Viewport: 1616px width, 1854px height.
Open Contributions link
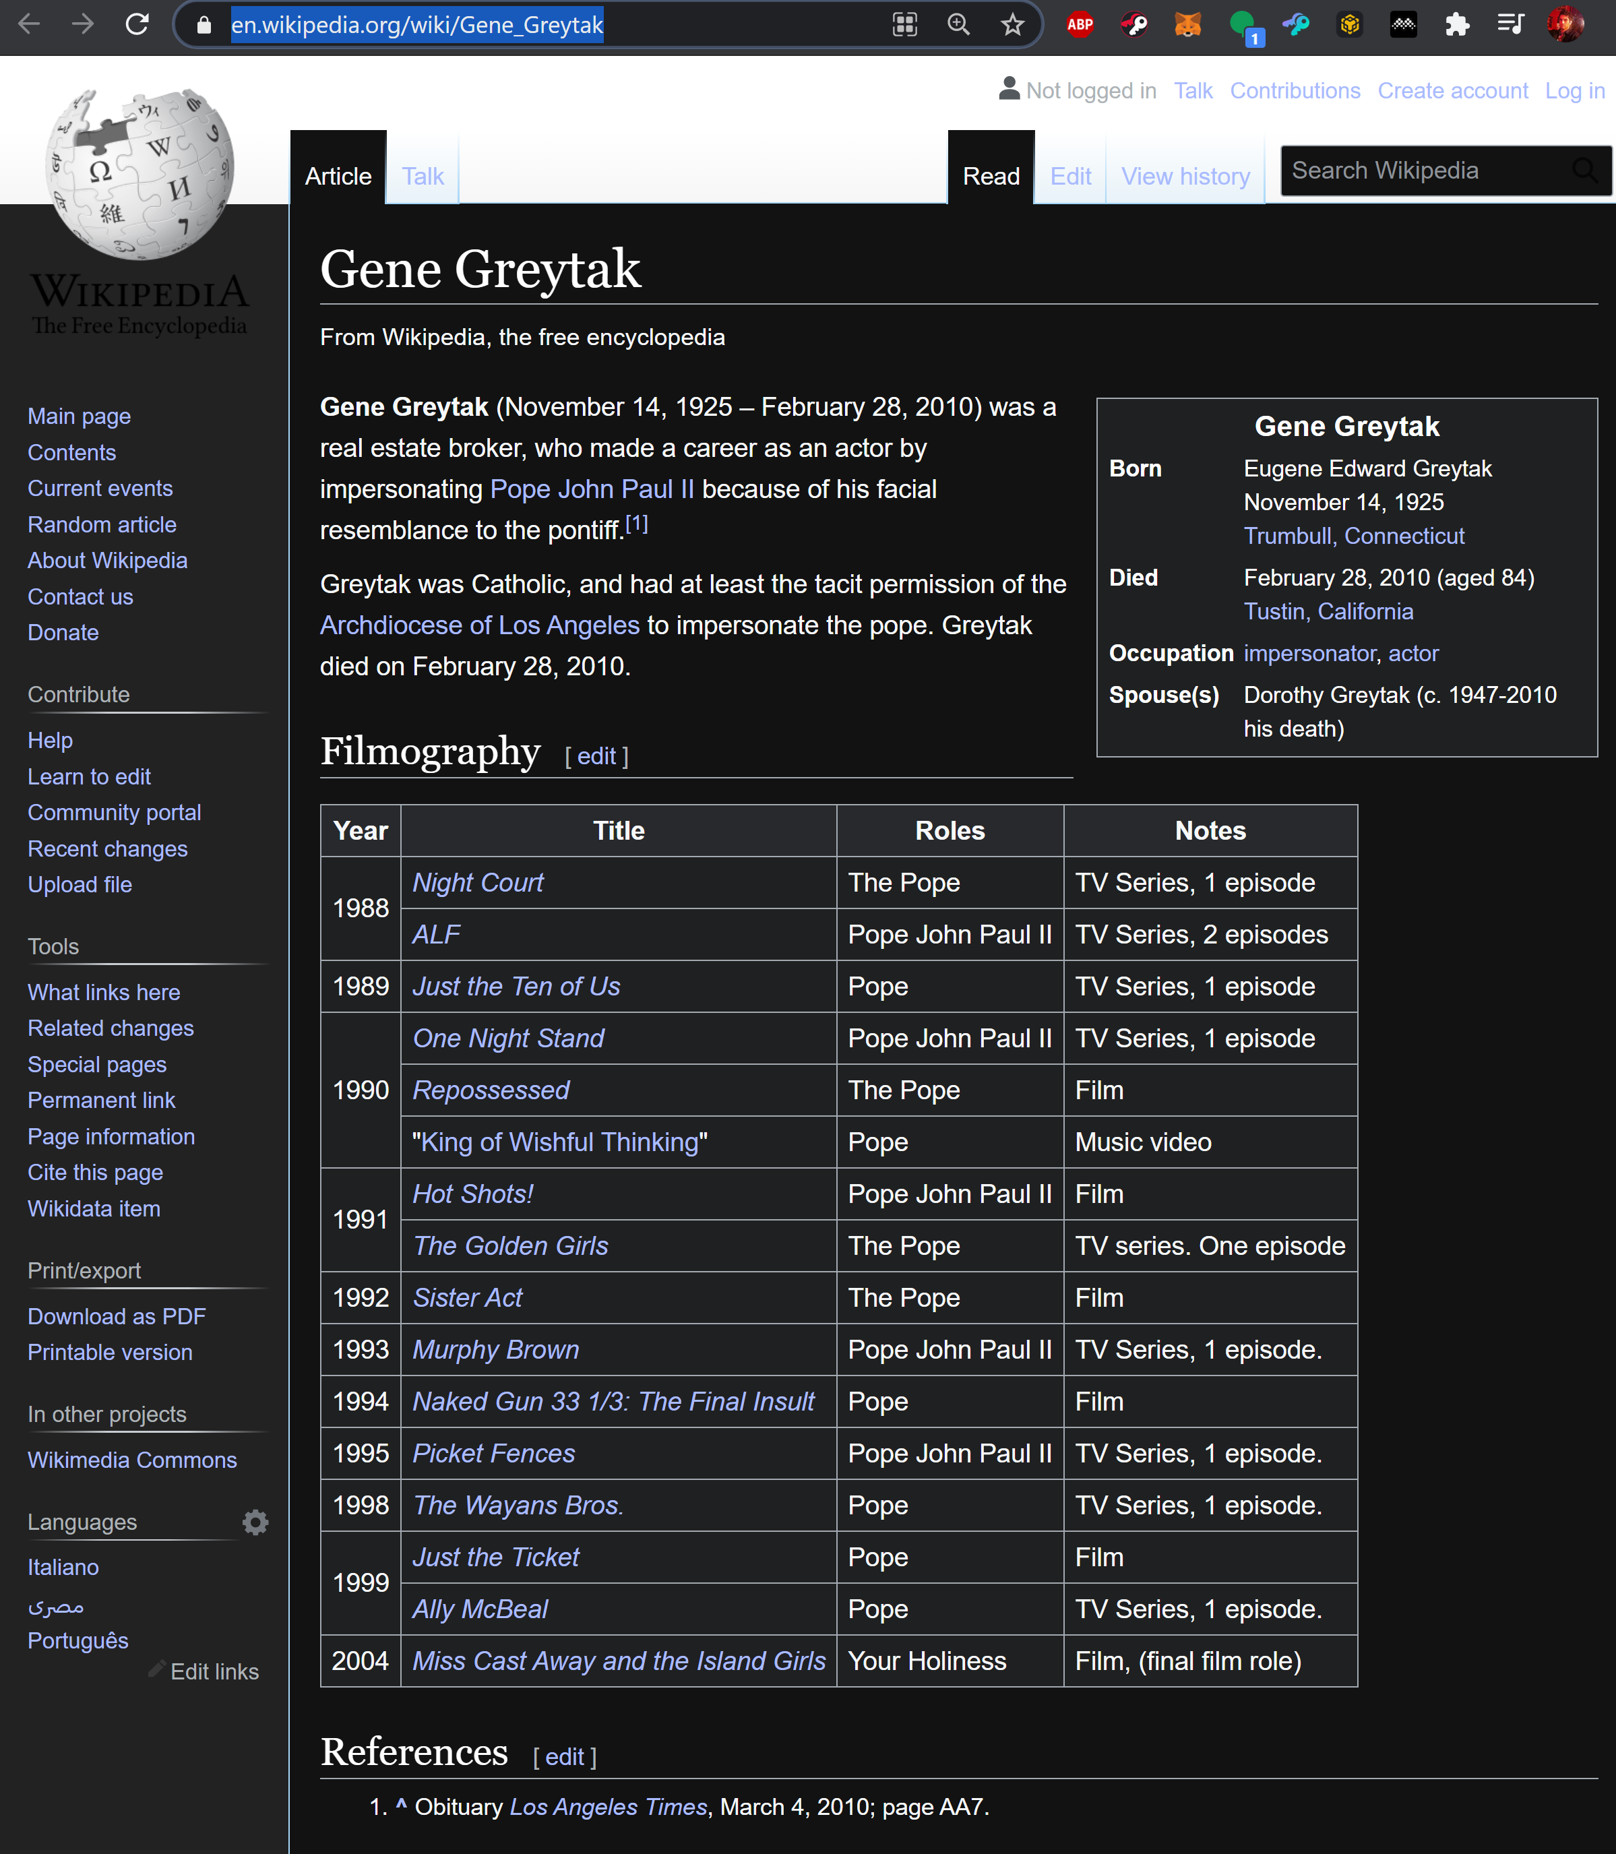point(1295,91)
